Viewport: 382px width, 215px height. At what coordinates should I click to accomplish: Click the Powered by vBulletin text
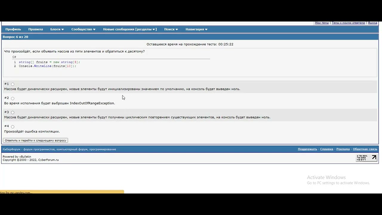click(x=17, y=156)
